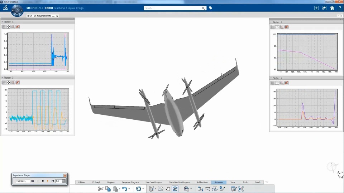Click Plotter 3 fit-all arrows icon
The image size is (344, 193).
[8, 83]
